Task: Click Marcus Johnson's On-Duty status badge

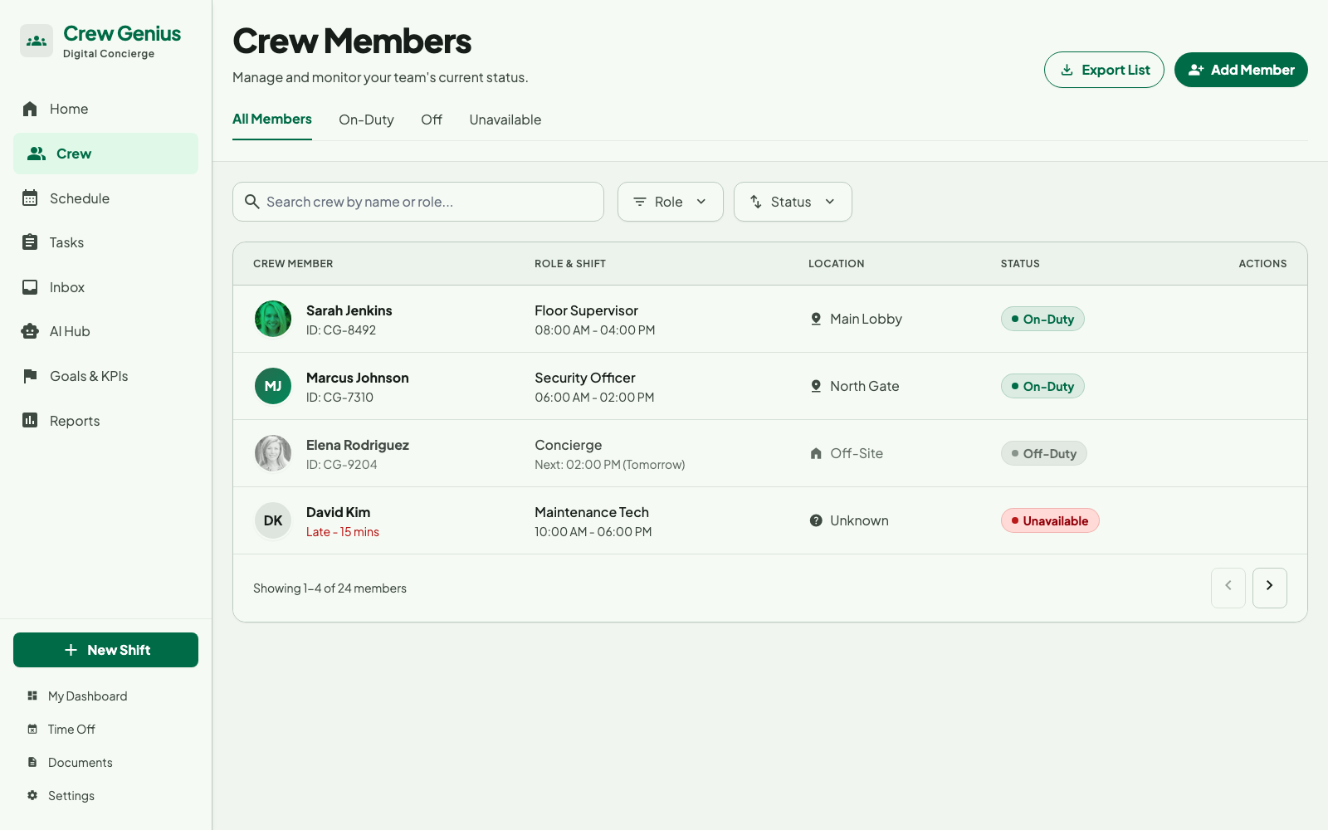Action: pyautogui.click(x=1042, y=386)
